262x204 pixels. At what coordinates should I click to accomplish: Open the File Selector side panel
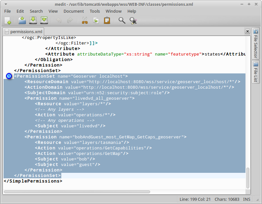click(x=256, y=44)
